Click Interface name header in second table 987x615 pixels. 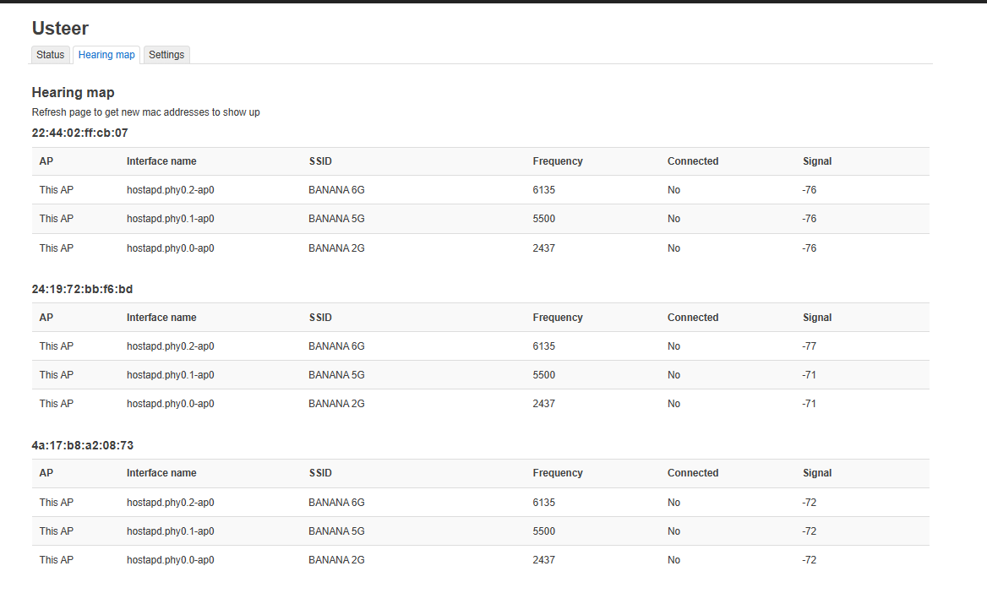click(x=161, y=318)
